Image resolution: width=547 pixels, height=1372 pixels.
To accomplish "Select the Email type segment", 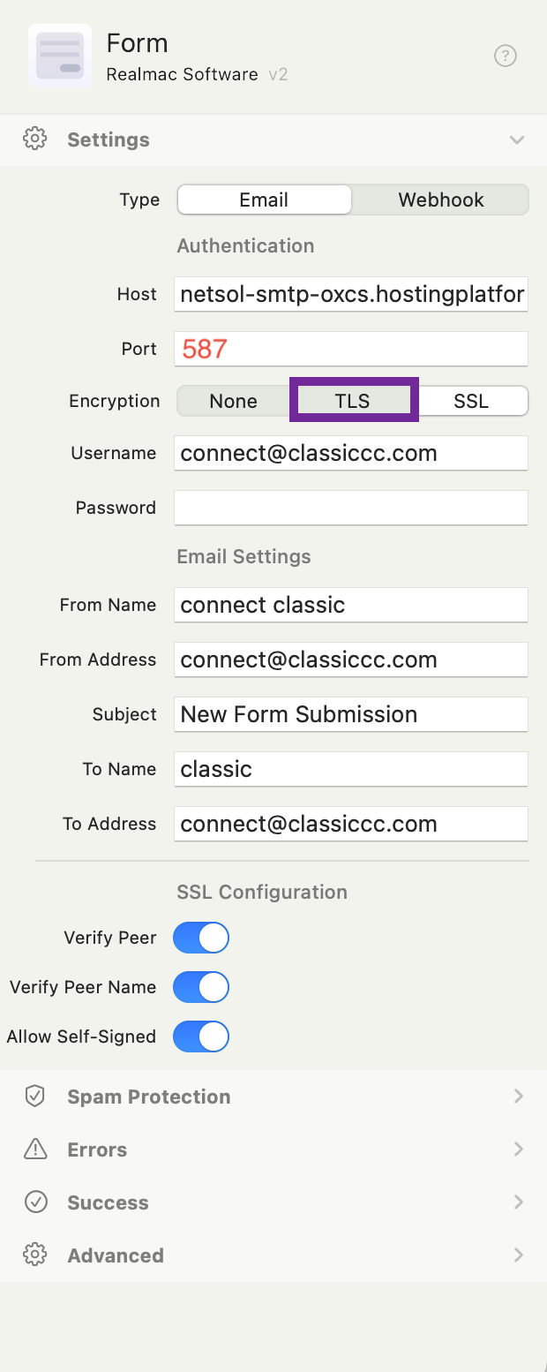I will tap(264, 200).
